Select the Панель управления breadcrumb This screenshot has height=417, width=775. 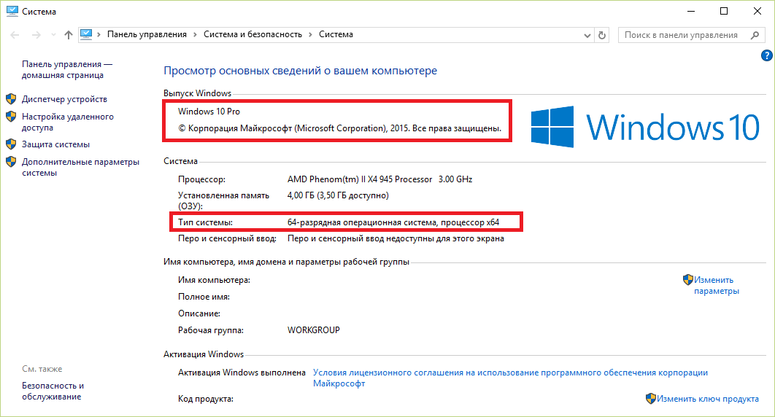point(147,34)
